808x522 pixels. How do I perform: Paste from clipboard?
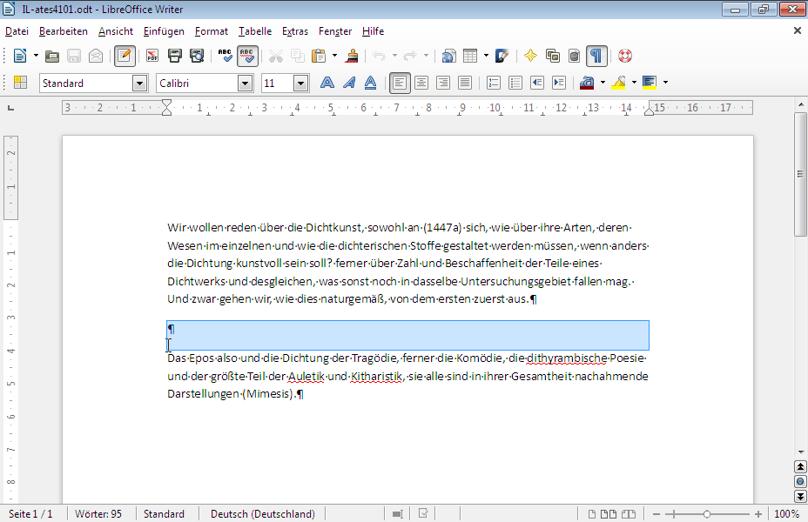click(319, 56)
